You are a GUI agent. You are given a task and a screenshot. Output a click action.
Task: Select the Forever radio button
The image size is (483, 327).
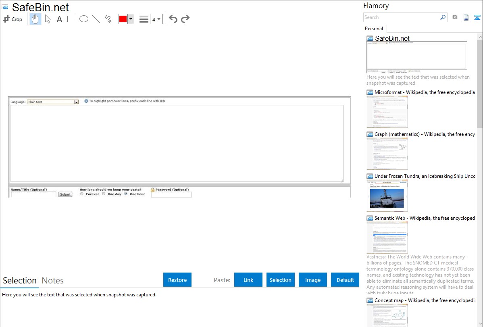point(82,194)
